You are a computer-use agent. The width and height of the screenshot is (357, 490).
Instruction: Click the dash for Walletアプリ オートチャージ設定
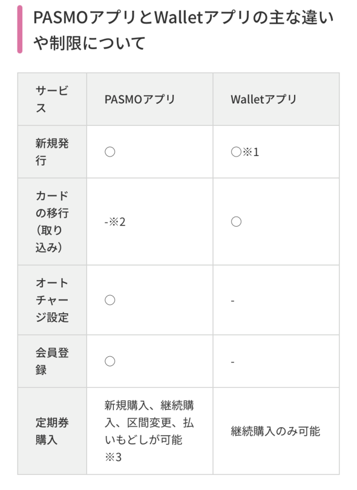(x=232, y=301)
